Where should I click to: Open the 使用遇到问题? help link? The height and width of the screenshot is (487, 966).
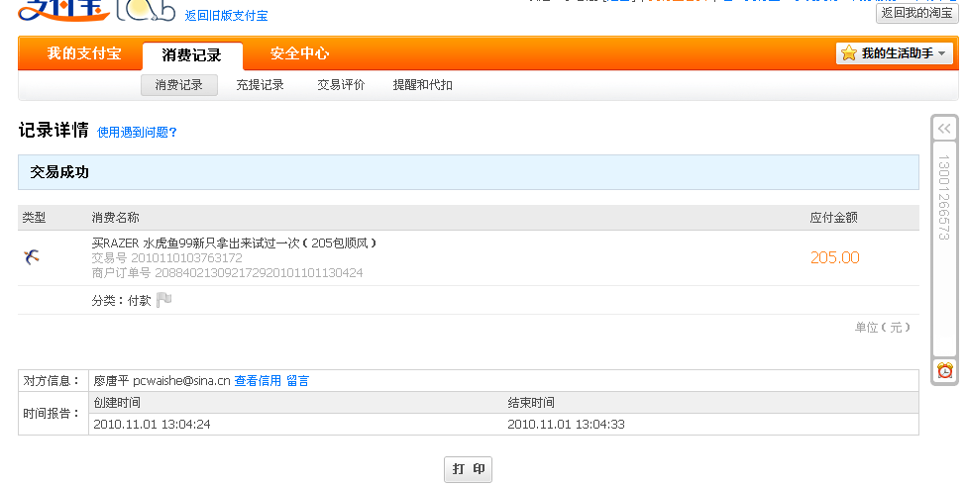(x=137, y=132)
